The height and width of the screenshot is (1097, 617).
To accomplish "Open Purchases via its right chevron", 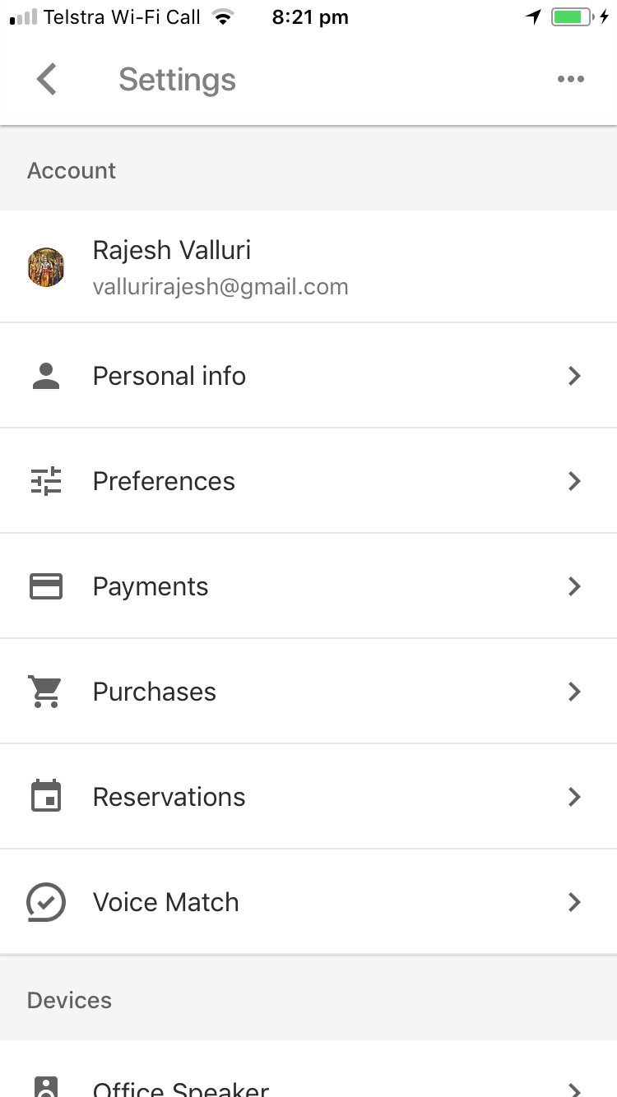I will point(574,692).
